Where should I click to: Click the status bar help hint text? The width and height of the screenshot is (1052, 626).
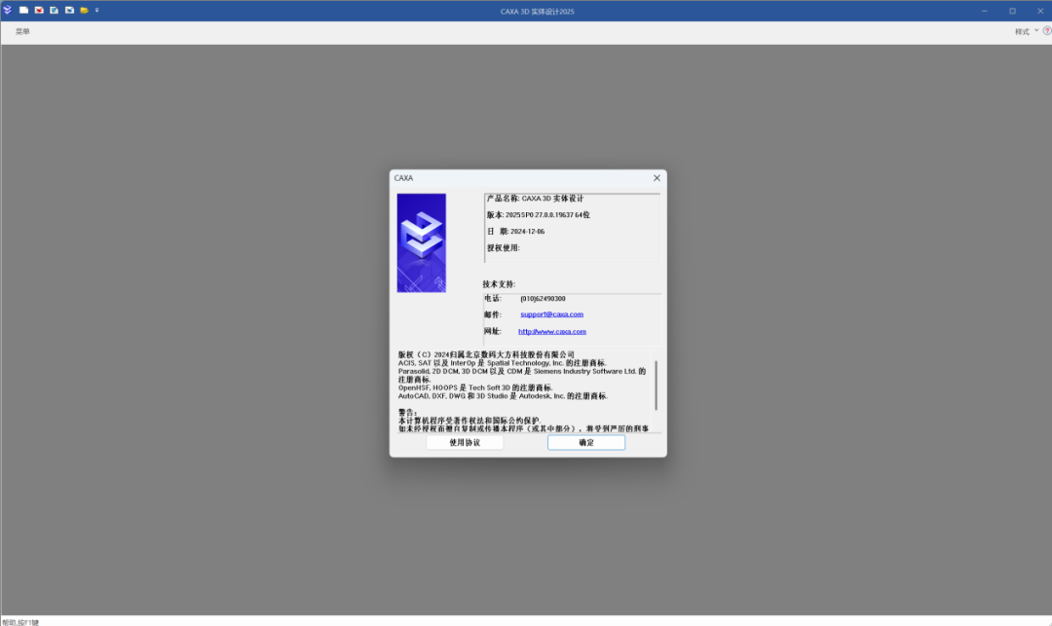20,622
